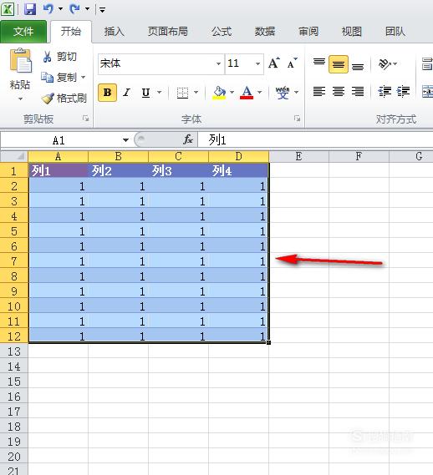Screen dimensions: 433x475
Task: Switch to the Insert (插入) tab
Action: coord(115,32)
